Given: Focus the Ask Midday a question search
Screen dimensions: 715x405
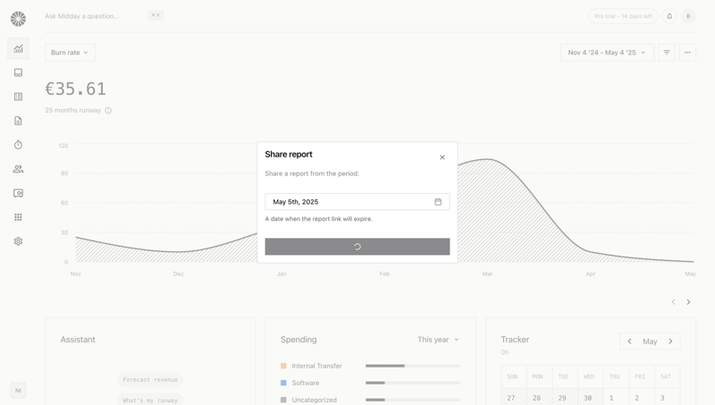Looking at the screenshot, I should point(82,16).
